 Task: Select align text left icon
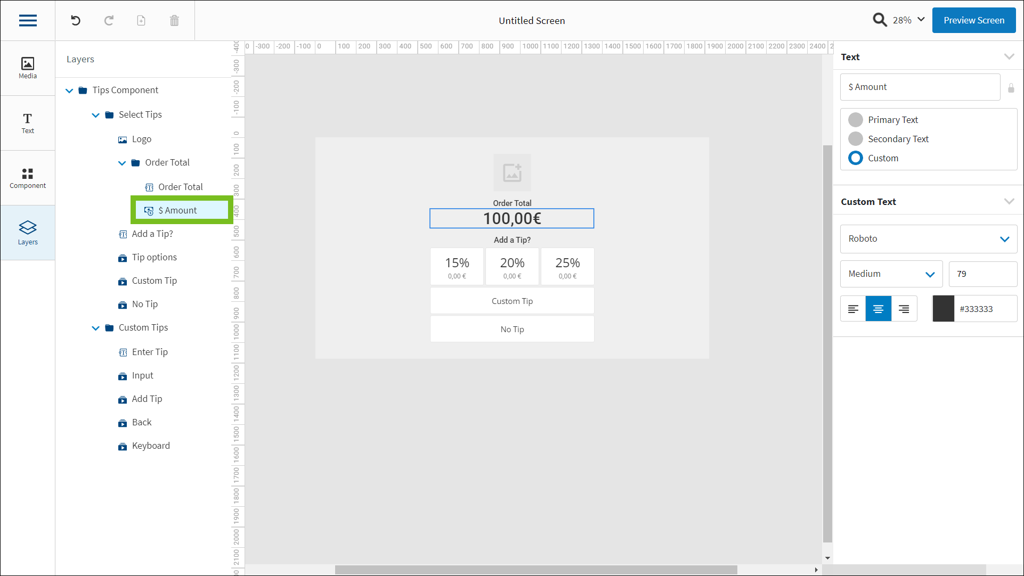pos(853,309)
